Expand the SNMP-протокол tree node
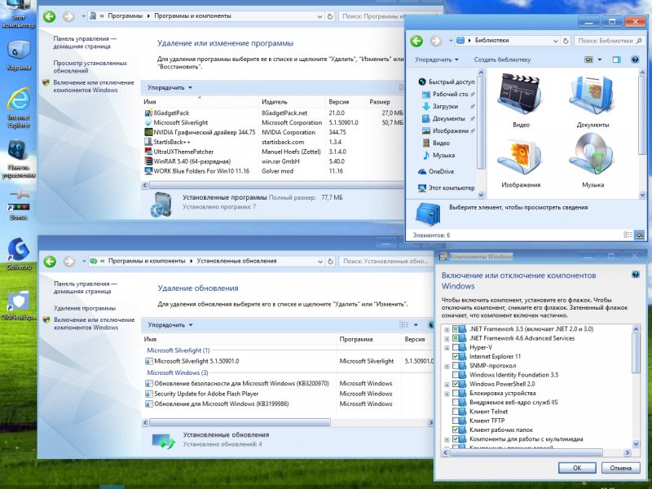Image resolution: width=652 pixels, height=489 pixels. tap(447, 366)
